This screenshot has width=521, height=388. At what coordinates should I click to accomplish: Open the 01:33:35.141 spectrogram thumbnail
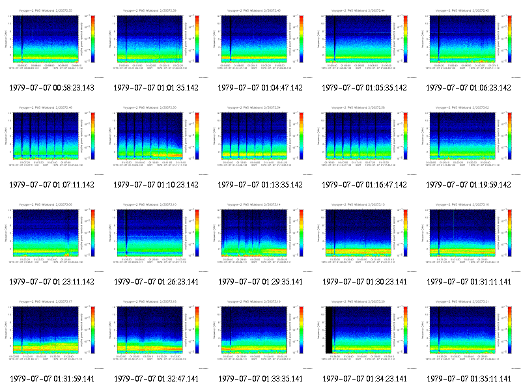(260, 333)
